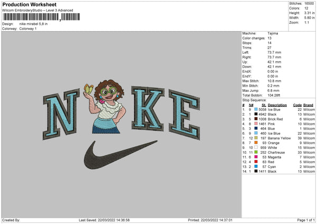Image resolution: width=317 pixels, height=224 pixels.
Task: Click the Red 83 color swatch
Action: [256, 162]
